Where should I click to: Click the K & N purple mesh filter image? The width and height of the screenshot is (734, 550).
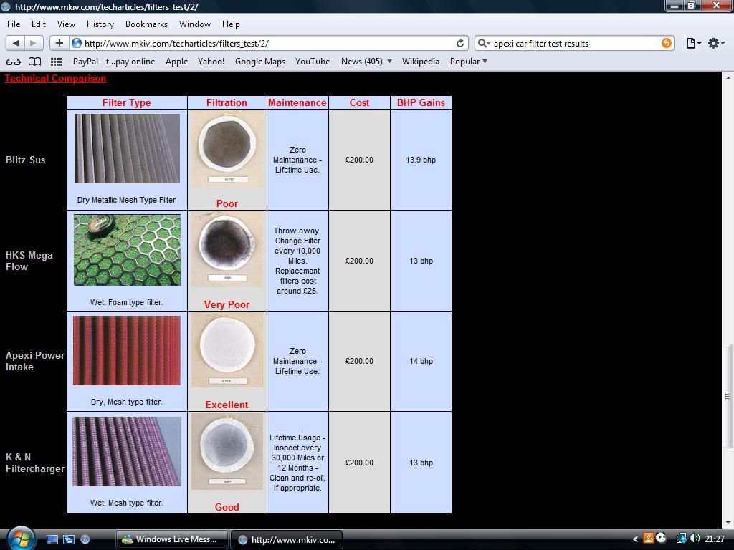pos(127,451)
